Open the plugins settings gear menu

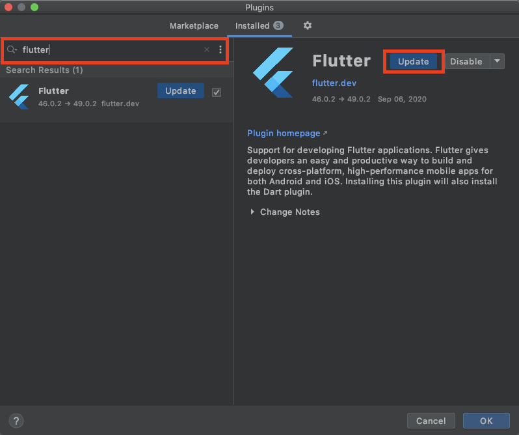coord(308,25)
